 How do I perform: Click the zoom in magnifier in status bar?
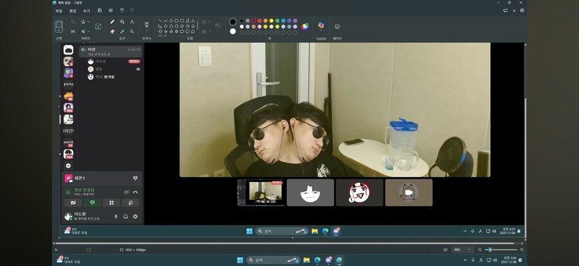[522, 250]
